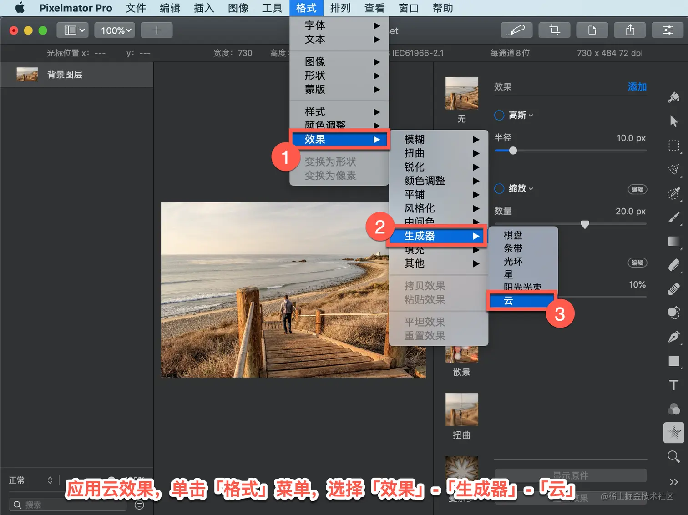
Task: Expand the 模糊 effects submenu
Action: (439, 139)
